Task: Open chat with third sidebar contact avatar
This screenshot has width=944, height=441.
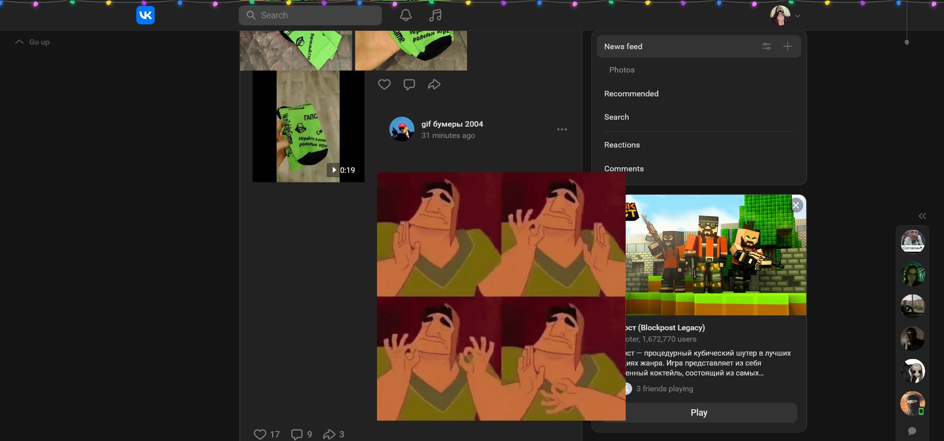Action: click(x=913, y=306)
